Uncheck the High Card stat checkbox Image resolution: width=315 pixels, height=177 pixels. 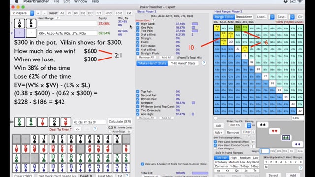coord(138,24)
